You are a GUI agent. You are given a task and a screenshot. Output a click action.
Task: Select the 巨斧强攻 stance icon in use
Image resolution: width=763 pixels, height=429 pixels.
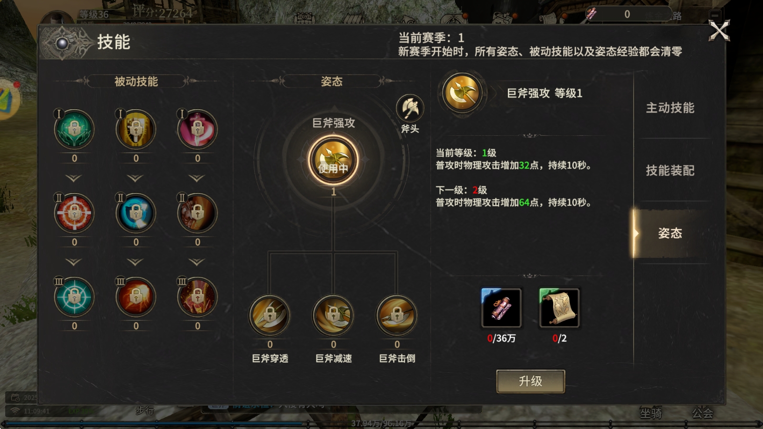[x=333, y=160]
